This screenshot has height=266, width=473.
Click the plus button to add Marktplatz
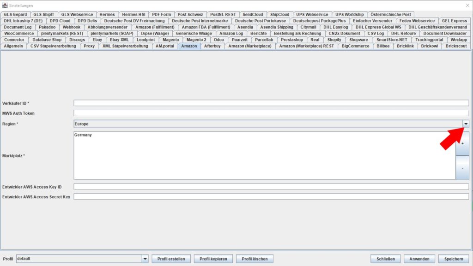(462, 143)
